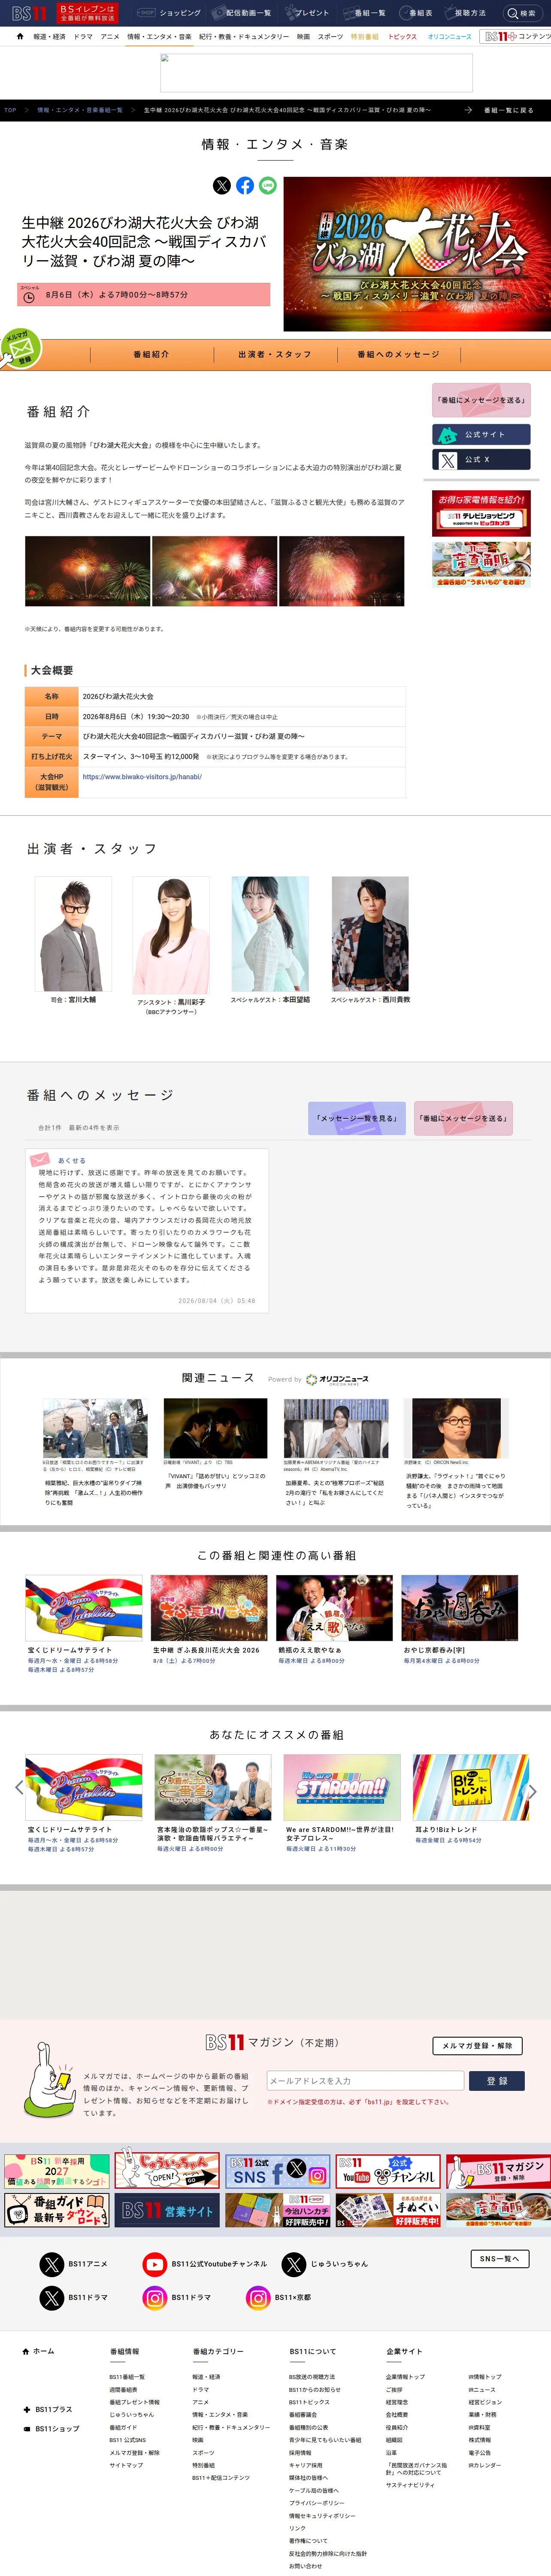Open the biwako-visitors.jp hanabi link
Screen dimensions: 551x2576
pos(142,777)
